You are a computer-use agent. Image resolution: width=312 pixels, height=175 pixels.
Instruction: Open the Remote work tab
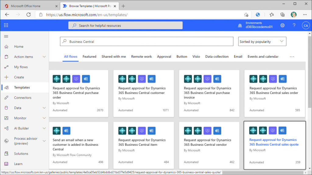[141, 57]
